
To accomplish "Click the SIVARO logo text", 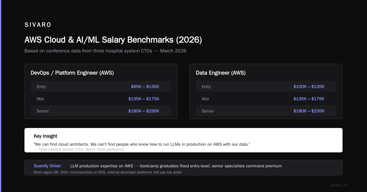I will [x=38, y=25].
